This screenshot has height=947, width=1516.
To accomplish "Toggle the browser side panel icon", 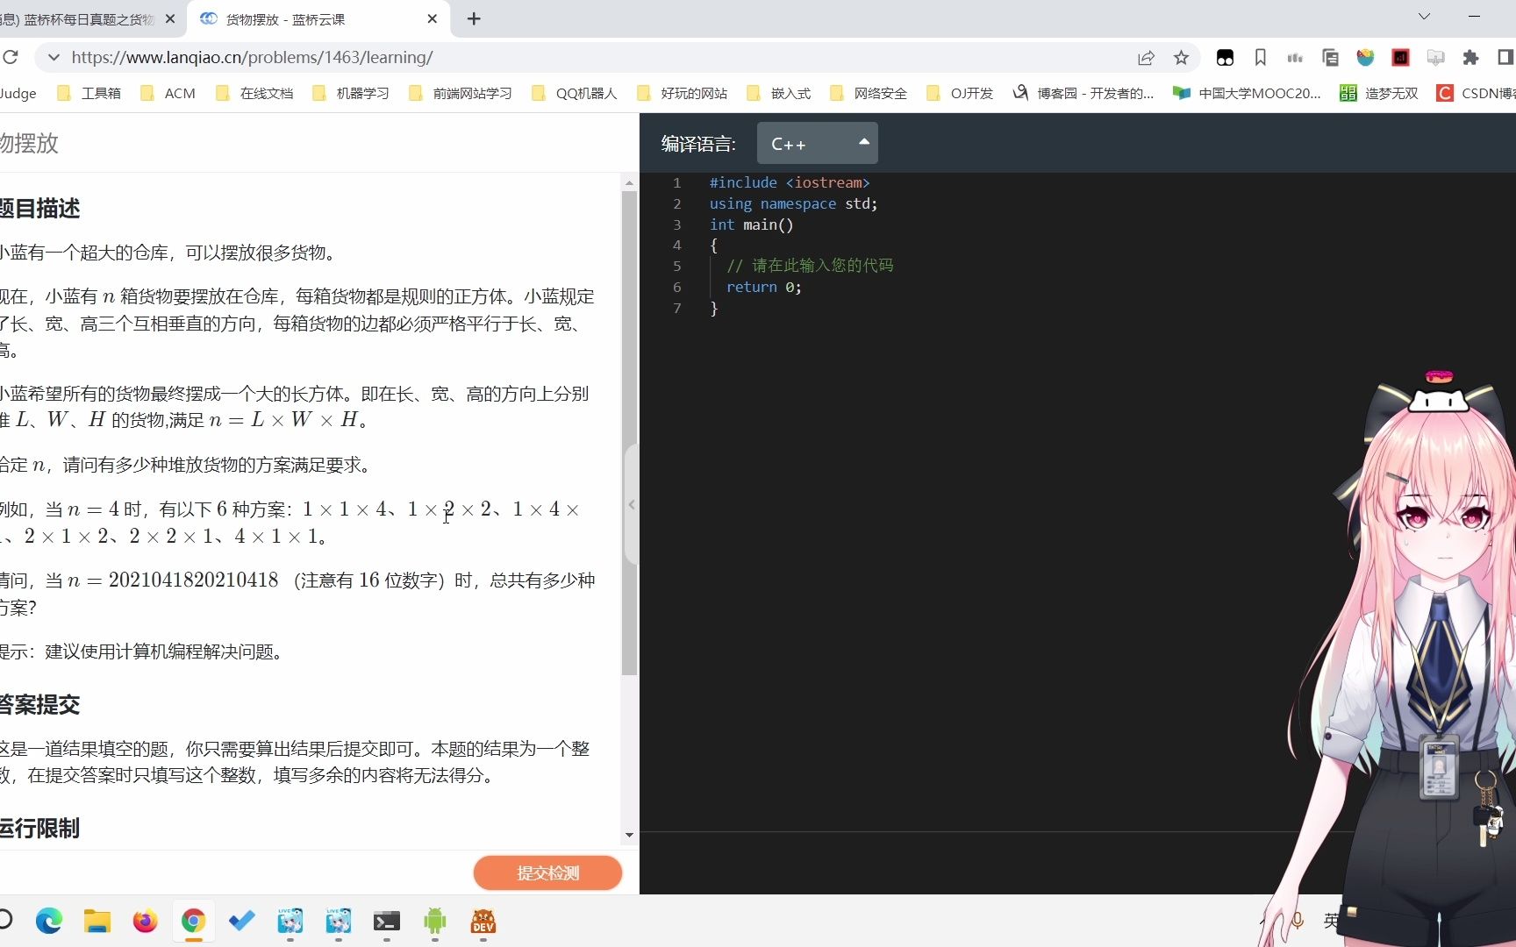I will [x=1505, y=57].
